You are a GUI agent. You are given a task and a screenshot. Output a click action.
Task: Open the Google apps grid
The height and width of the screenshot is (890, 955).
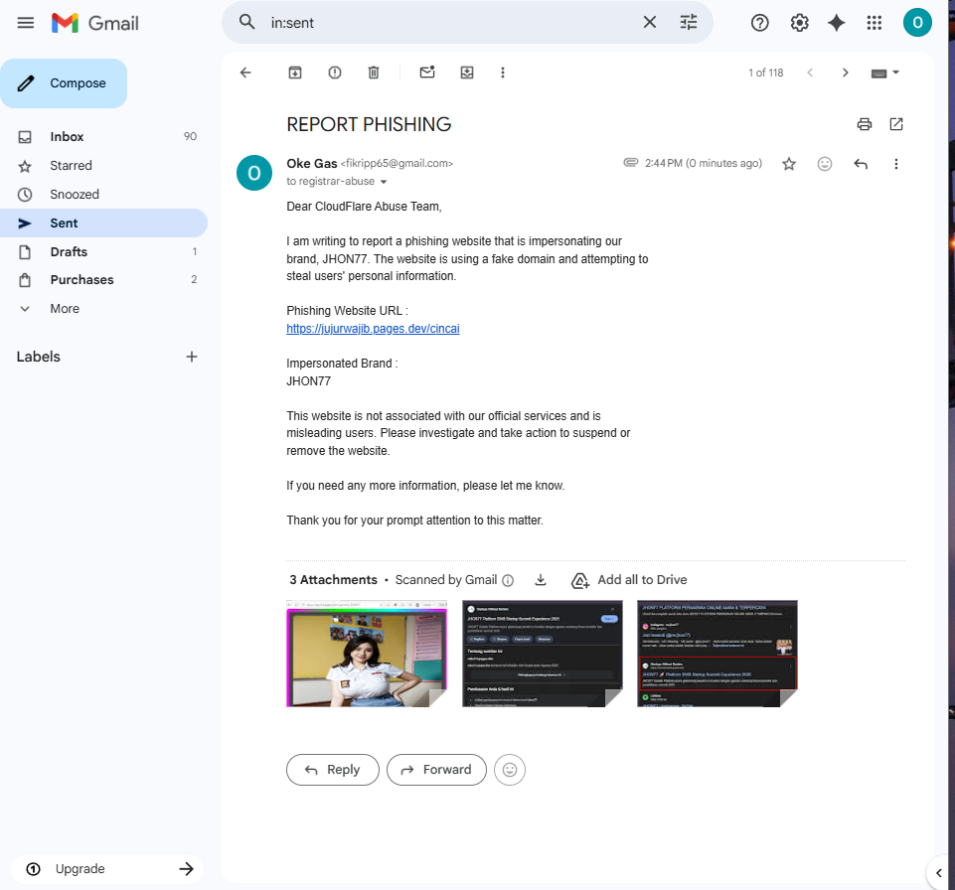click(x=874, y=23)
